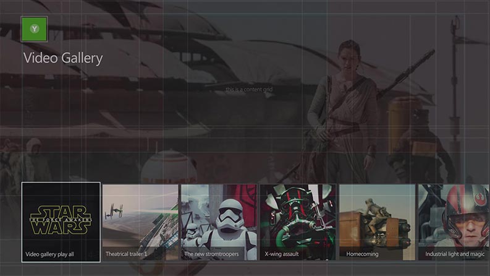
Task: Click the green Y app icon
Action: [34, 29]
